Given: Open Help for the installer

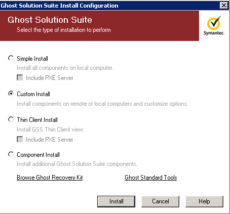Looking at the screenshot, I should 204,201.
